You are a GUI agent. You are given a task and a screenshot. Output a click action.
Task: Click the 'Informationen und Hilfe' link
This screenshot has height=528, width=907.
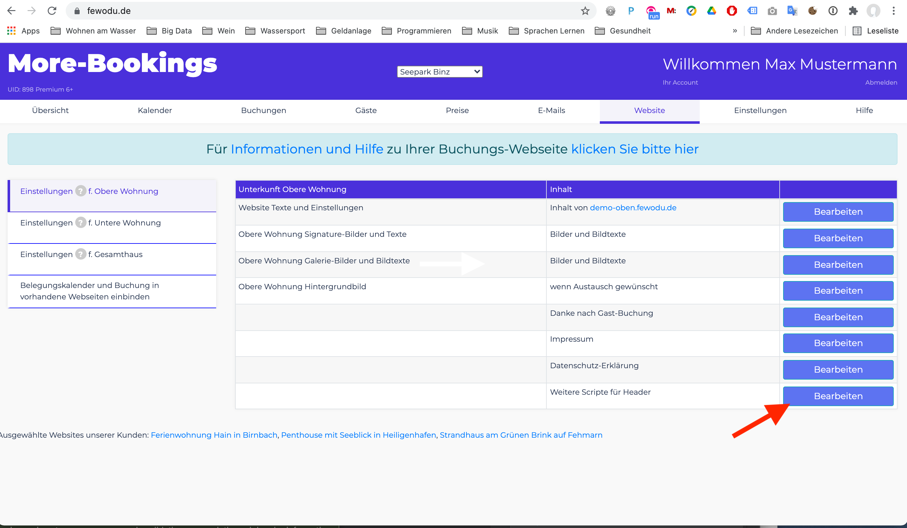tap(307, 149)
